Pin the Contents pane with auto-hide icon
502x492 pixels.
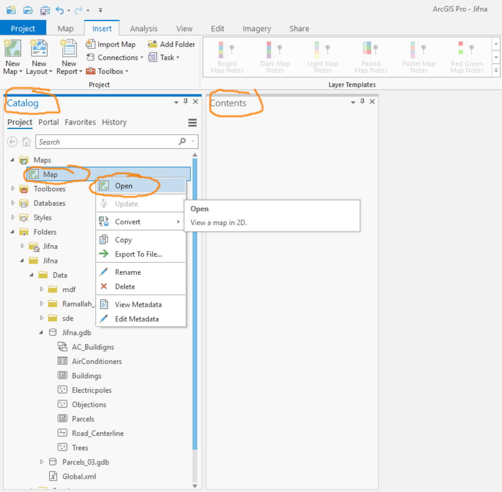click(x=362, y=102)
